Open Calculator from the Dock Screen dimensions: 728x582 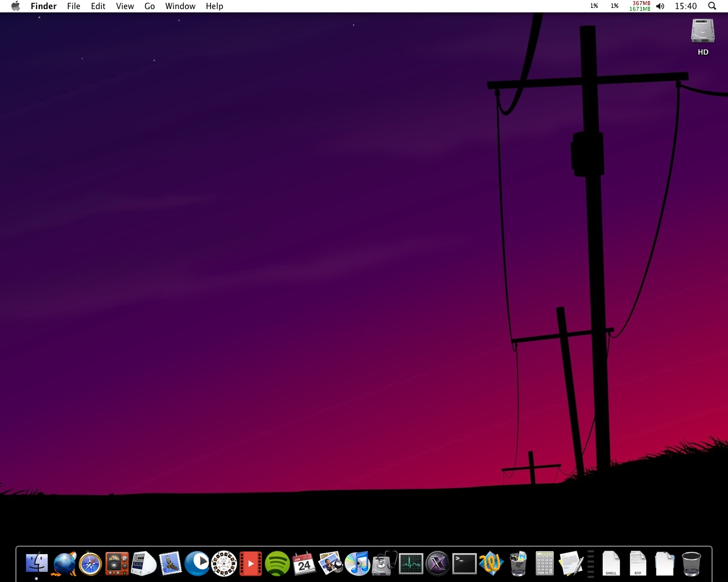coord(545,564)
